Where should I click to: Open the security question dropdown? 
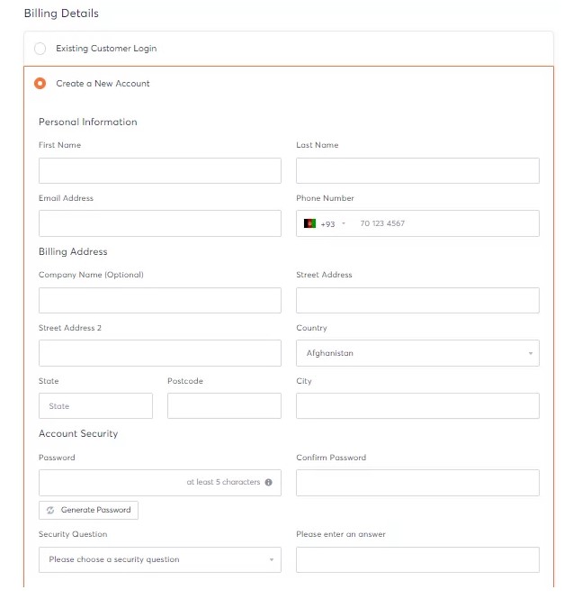tap(160, 560)
